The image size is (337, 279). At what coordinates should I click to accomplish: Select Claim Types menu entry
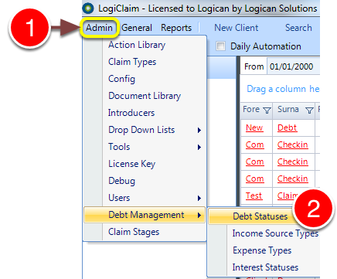[x=132, y=62]
